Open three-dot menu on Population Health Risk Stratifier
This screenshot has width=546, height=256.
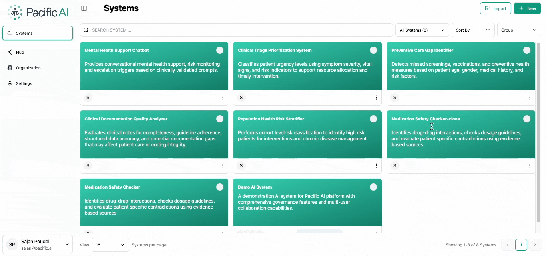[x=376, y=166]
